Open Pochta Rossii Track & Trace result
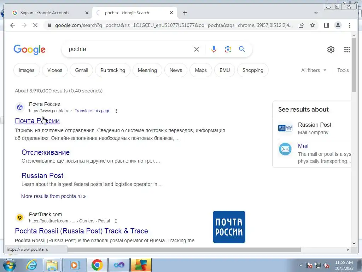Image resolution: width=362 pixels, height=272 pixels. point(81,231)
